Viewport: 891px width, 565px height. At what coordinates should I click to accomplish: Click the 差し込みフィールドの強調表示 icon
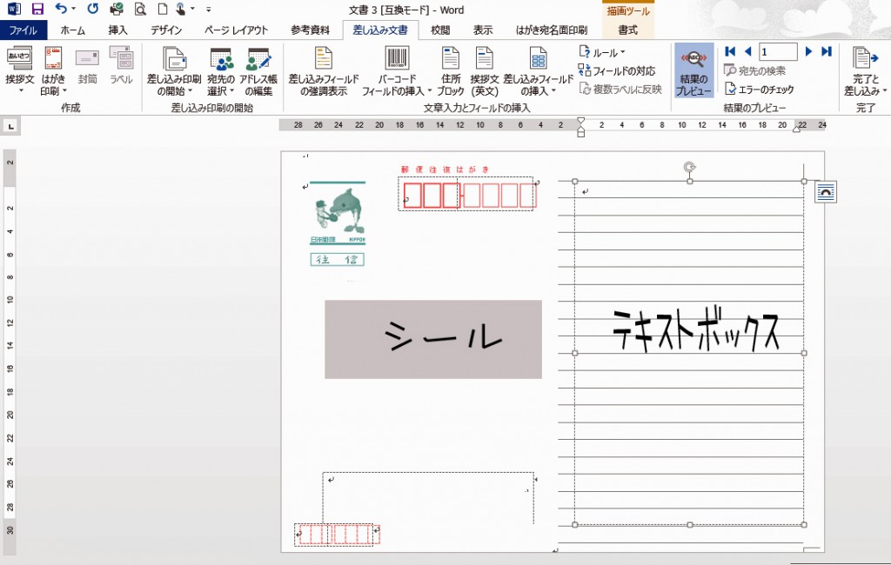coord(323,70)
